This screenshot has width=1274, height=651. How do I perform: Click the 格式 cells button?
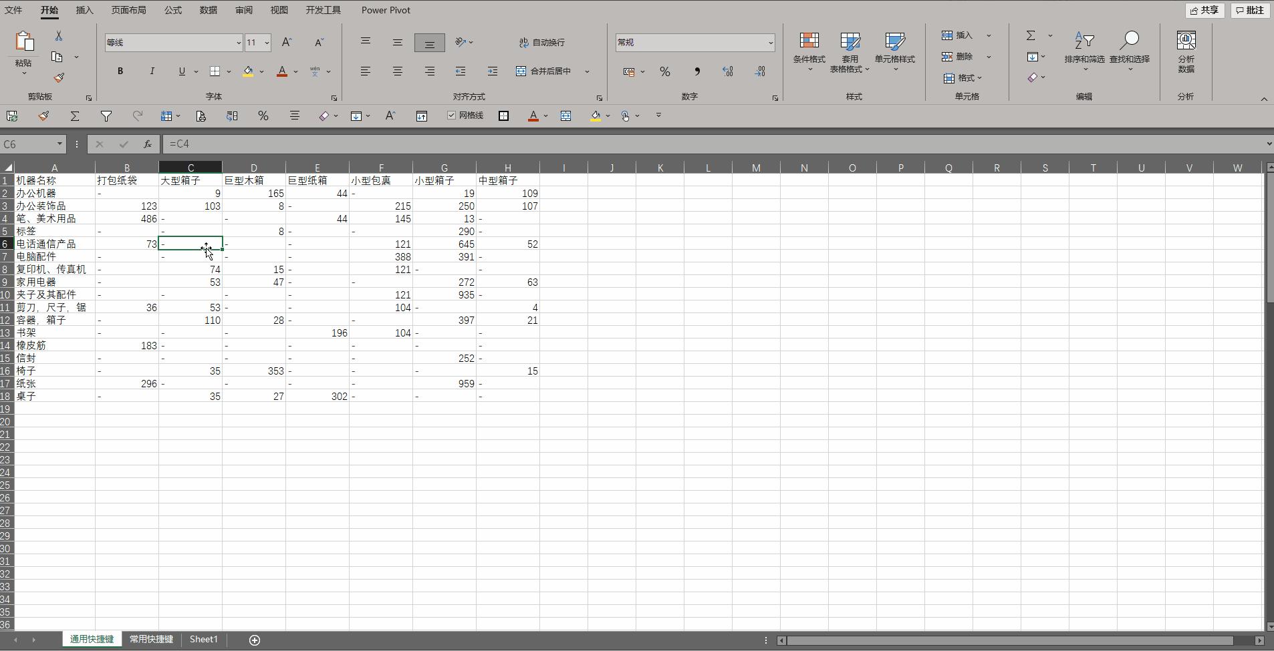tap(963, 78)
